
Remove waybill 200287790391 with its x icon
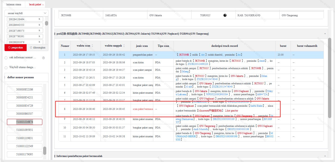coord(39,36)
